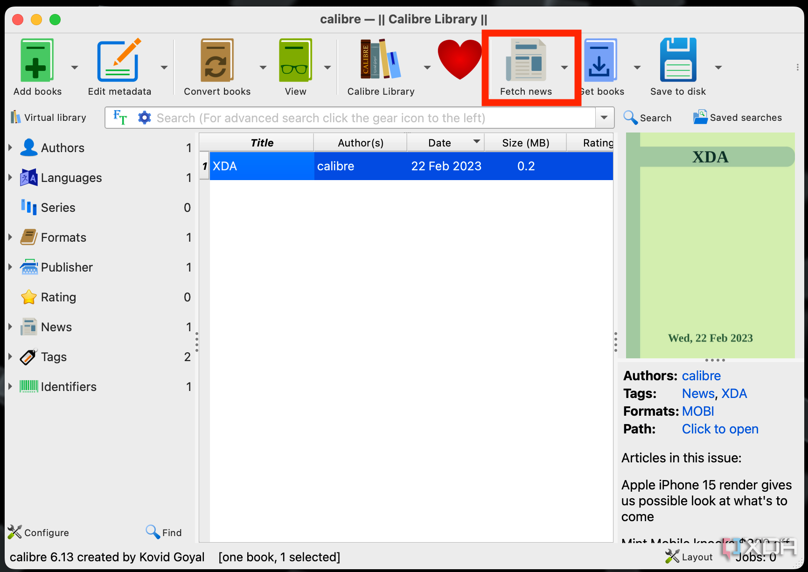Open the Get books download icon
Image resolution: width=808 pixels, height=572 pixels.
(x=600, y=61)
